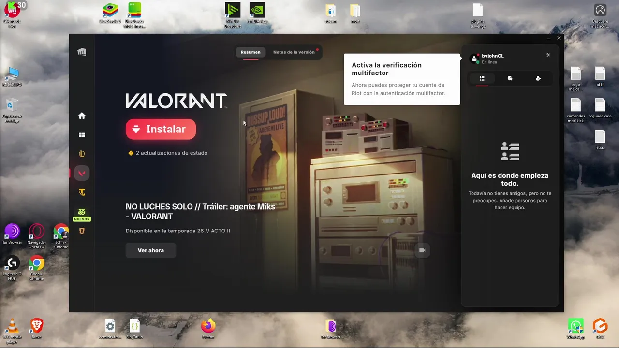619x348 pixels.
Task: Open BlueStacks 5 desktop icon
Action: [110, 14]
